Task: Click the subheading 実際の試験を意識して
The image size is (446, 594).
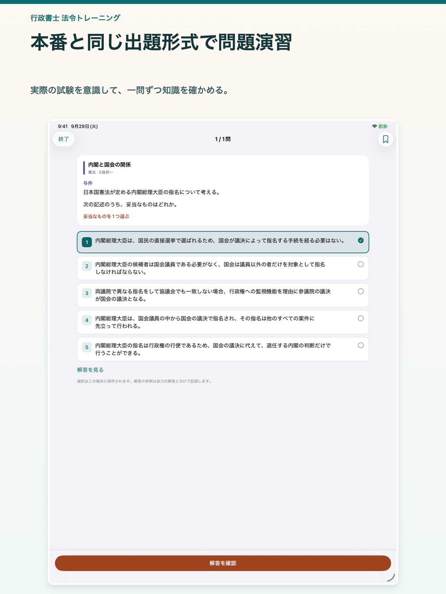Action: coord(130,90)
